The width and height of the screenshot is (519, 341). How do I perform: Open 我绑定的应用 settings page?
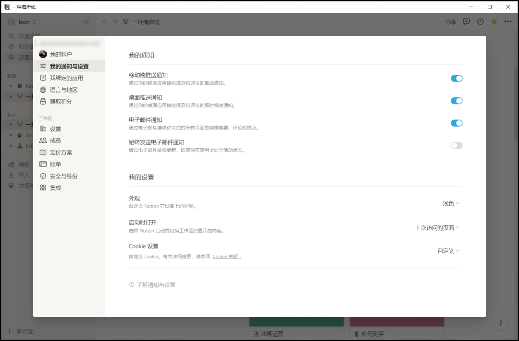pyautogui.click(x=69, y=78)
